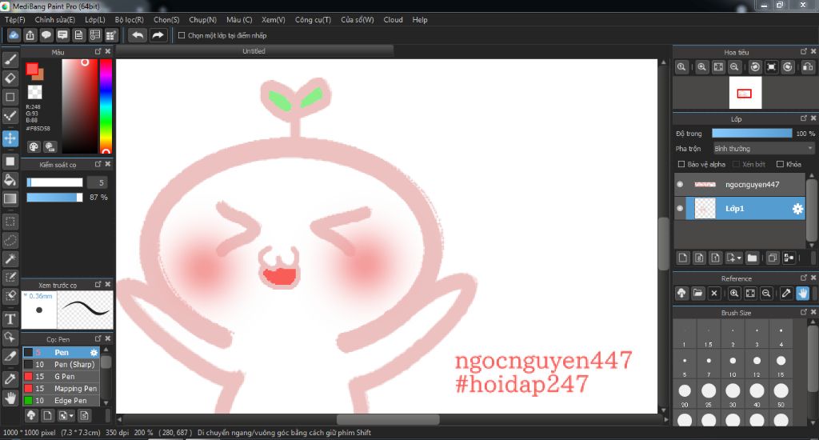The image size is (819, 440).
Task: Pick the Magic Wand tool
Action: 10,258
